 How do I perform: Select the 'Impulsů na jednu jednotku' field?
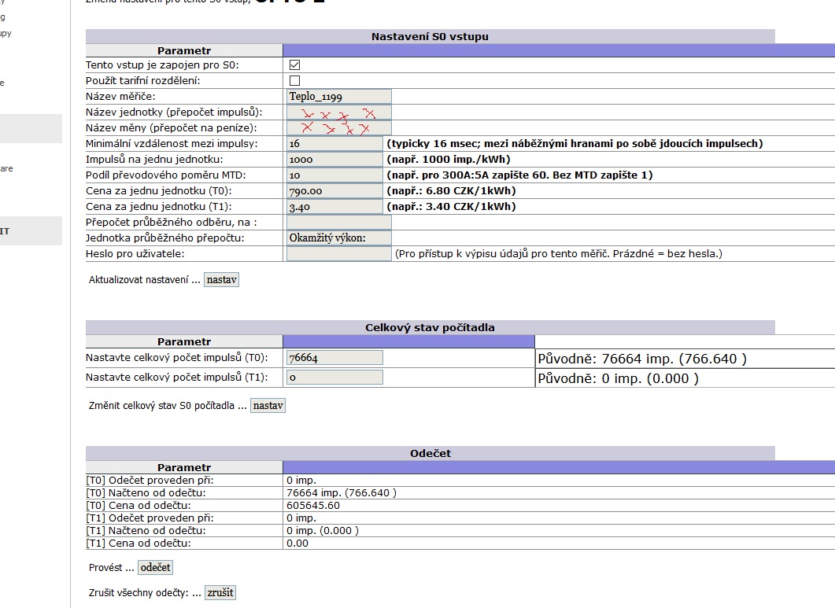point(334,160)
